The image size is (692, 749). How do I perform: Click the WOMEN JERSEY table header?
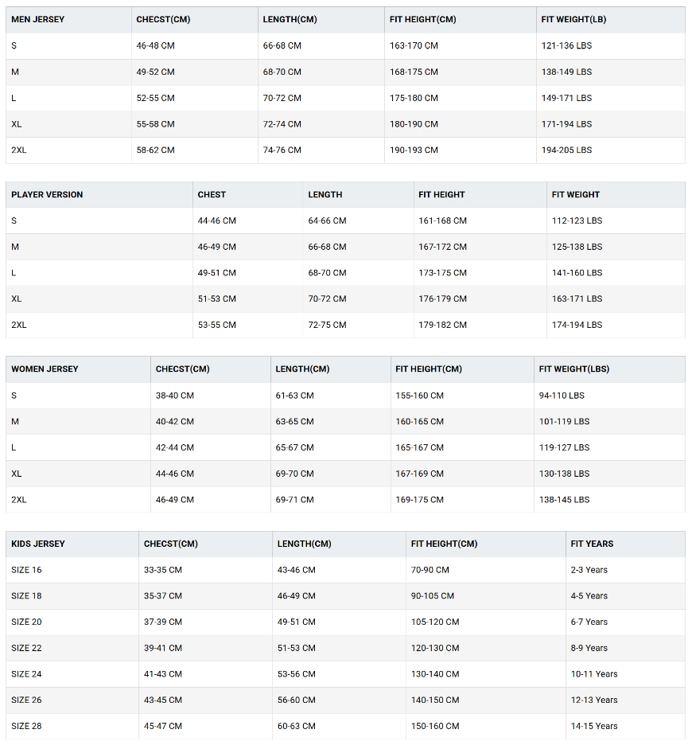[45, 369]
